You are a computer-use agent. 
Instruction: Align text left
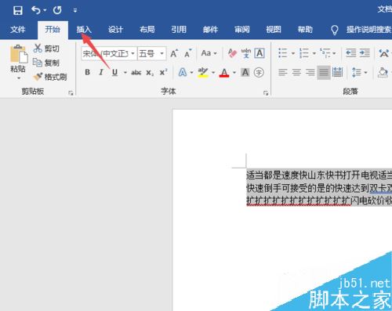283,72
